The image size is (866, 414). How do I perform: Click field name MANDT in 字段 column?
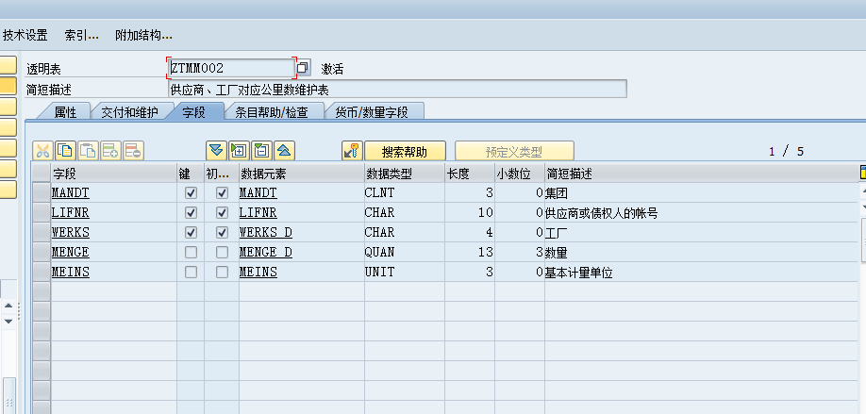coord(70,192)
